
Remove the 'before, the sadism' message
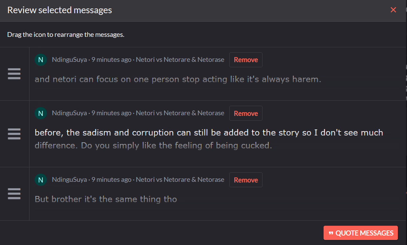pyautogui.click(x=246, y=114)
